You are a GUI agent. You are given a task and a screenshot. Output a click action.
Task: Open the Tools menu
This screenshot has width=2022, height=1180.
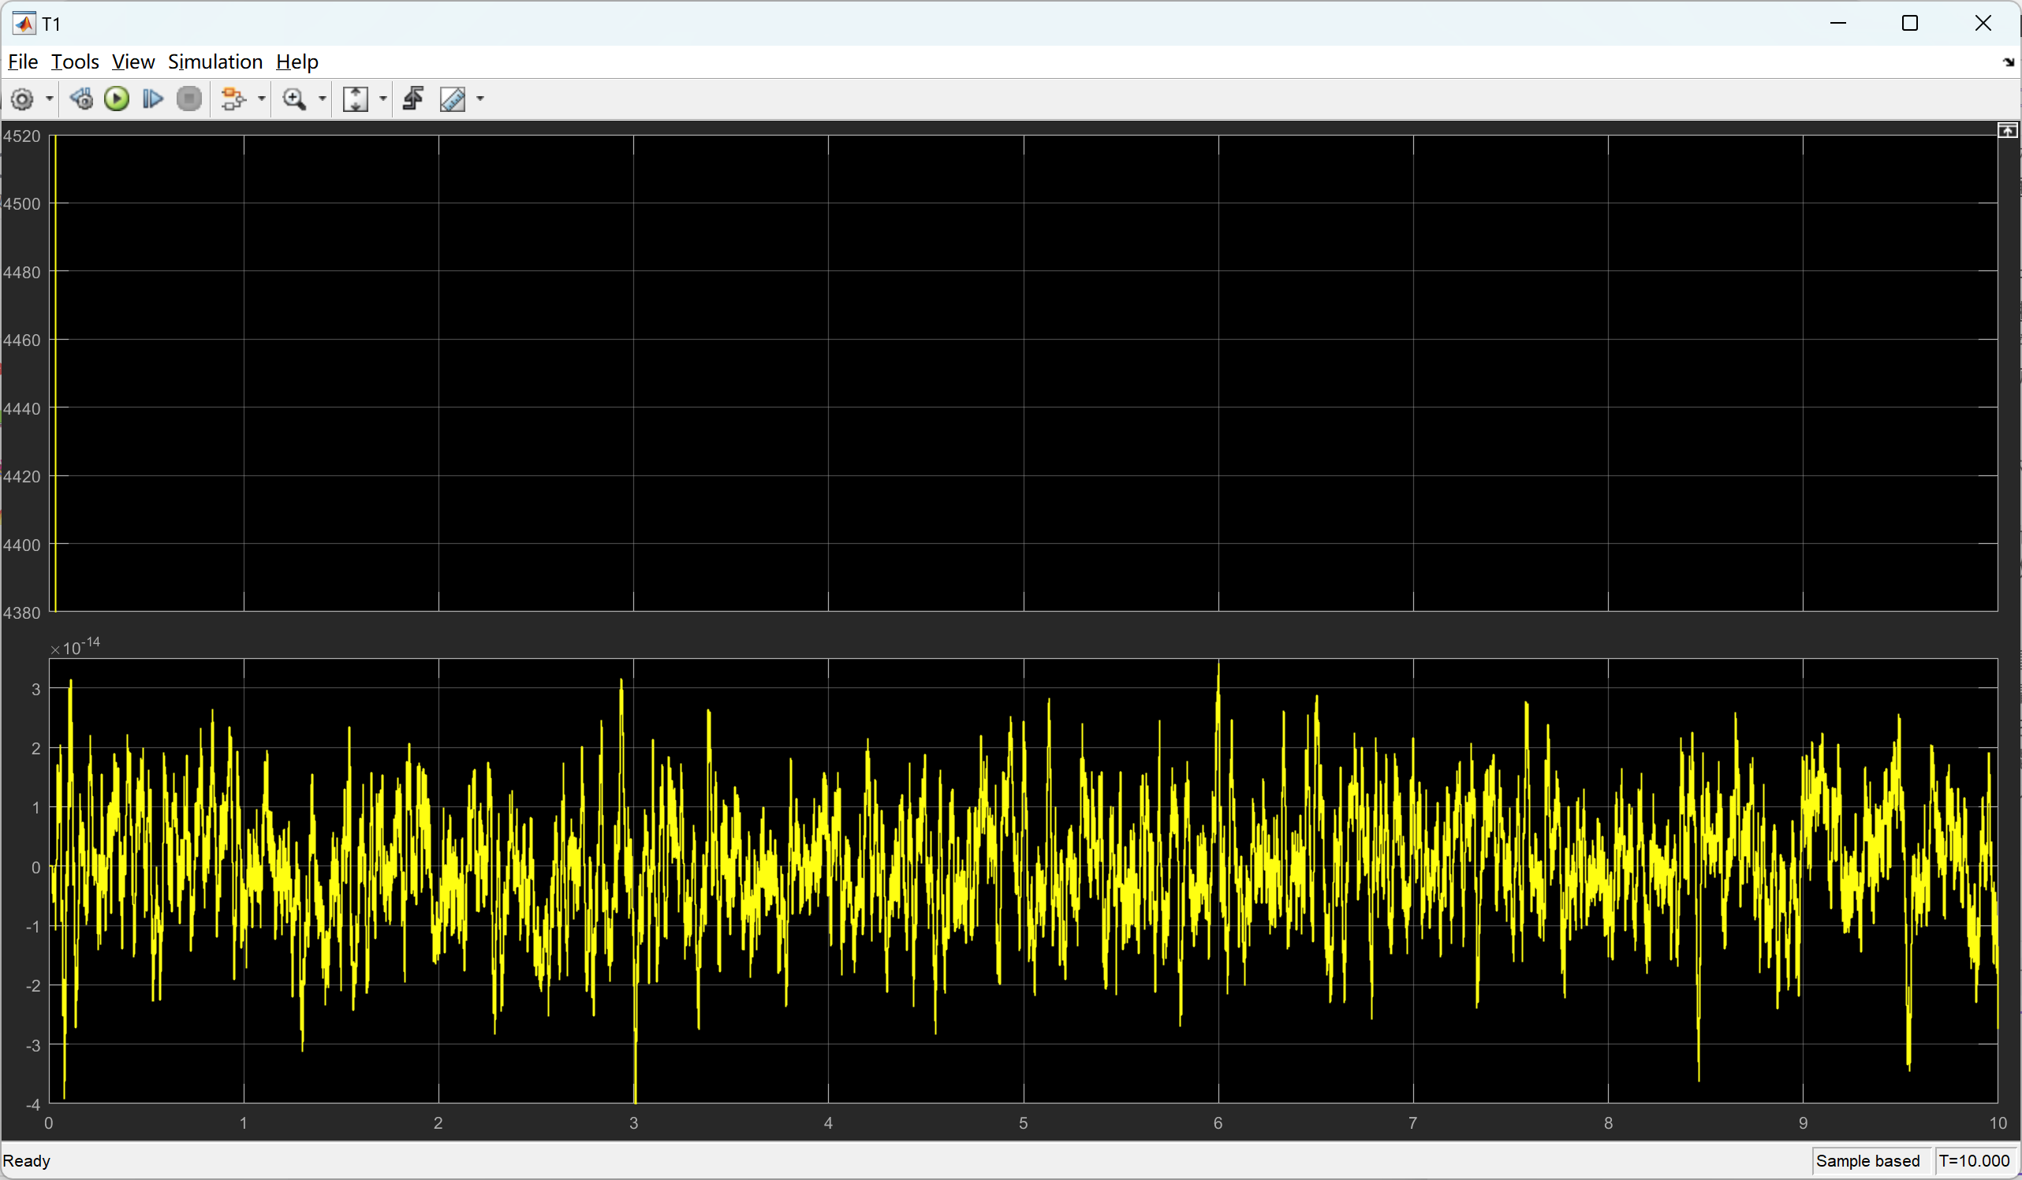[x=75, y=61]
